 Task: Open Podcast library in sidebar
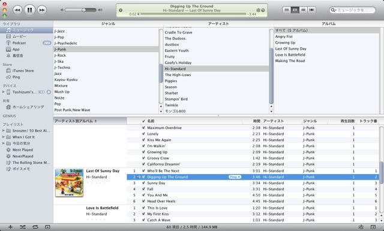point(19,42)
